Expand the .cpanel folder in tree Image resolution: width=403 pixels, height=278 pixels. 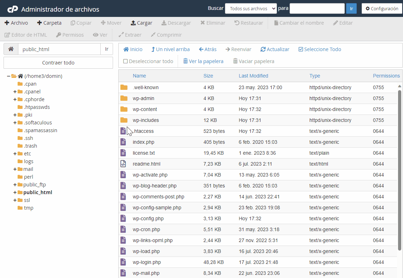[x=15, y=92]
